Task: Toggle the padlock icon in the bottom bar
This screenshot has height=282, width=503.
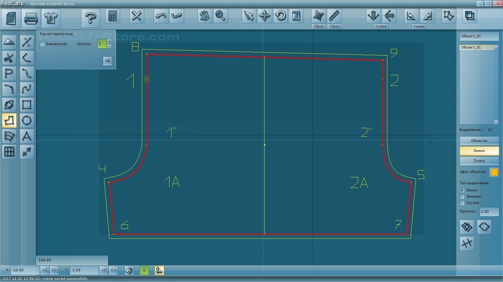Action: [x=129, y=271]
